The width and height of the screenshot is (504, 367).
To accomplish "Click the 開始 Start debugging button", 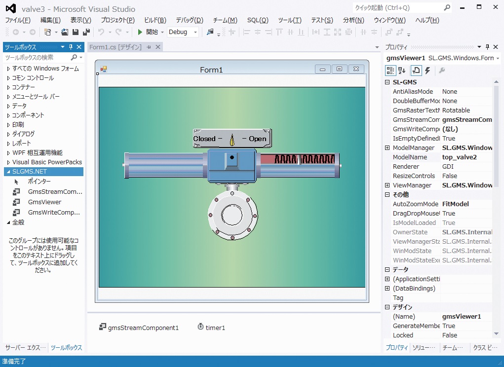I will (149, 32).
